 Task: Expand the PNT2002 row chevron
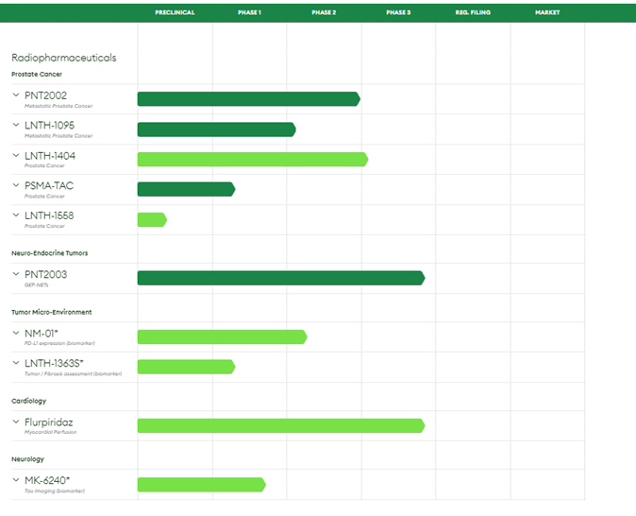point(16,95)
